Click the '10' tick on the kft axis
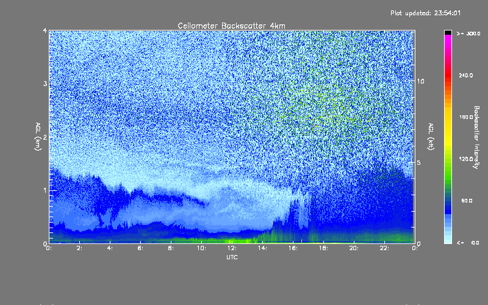488x305 pixels. tap(420, 81)
